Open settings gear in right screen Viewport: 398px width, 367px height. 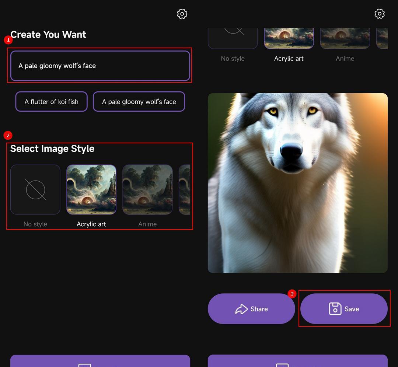tap(380, 14)
